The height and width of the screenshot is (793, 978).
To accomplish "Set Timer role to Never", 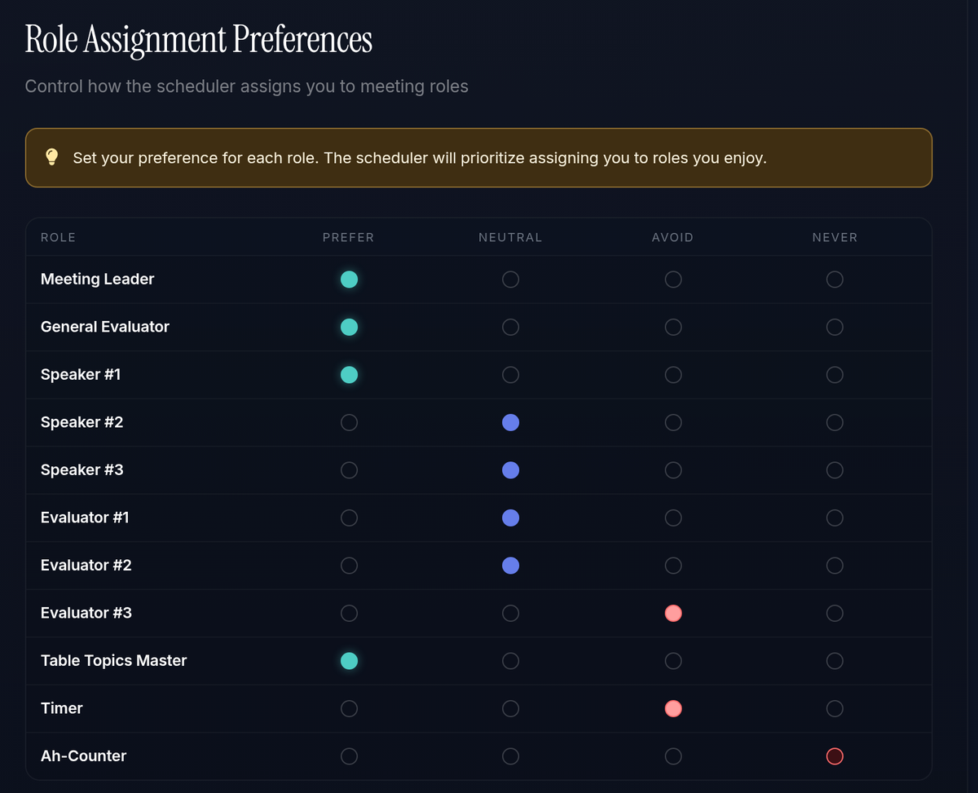I will coord(835,708).
